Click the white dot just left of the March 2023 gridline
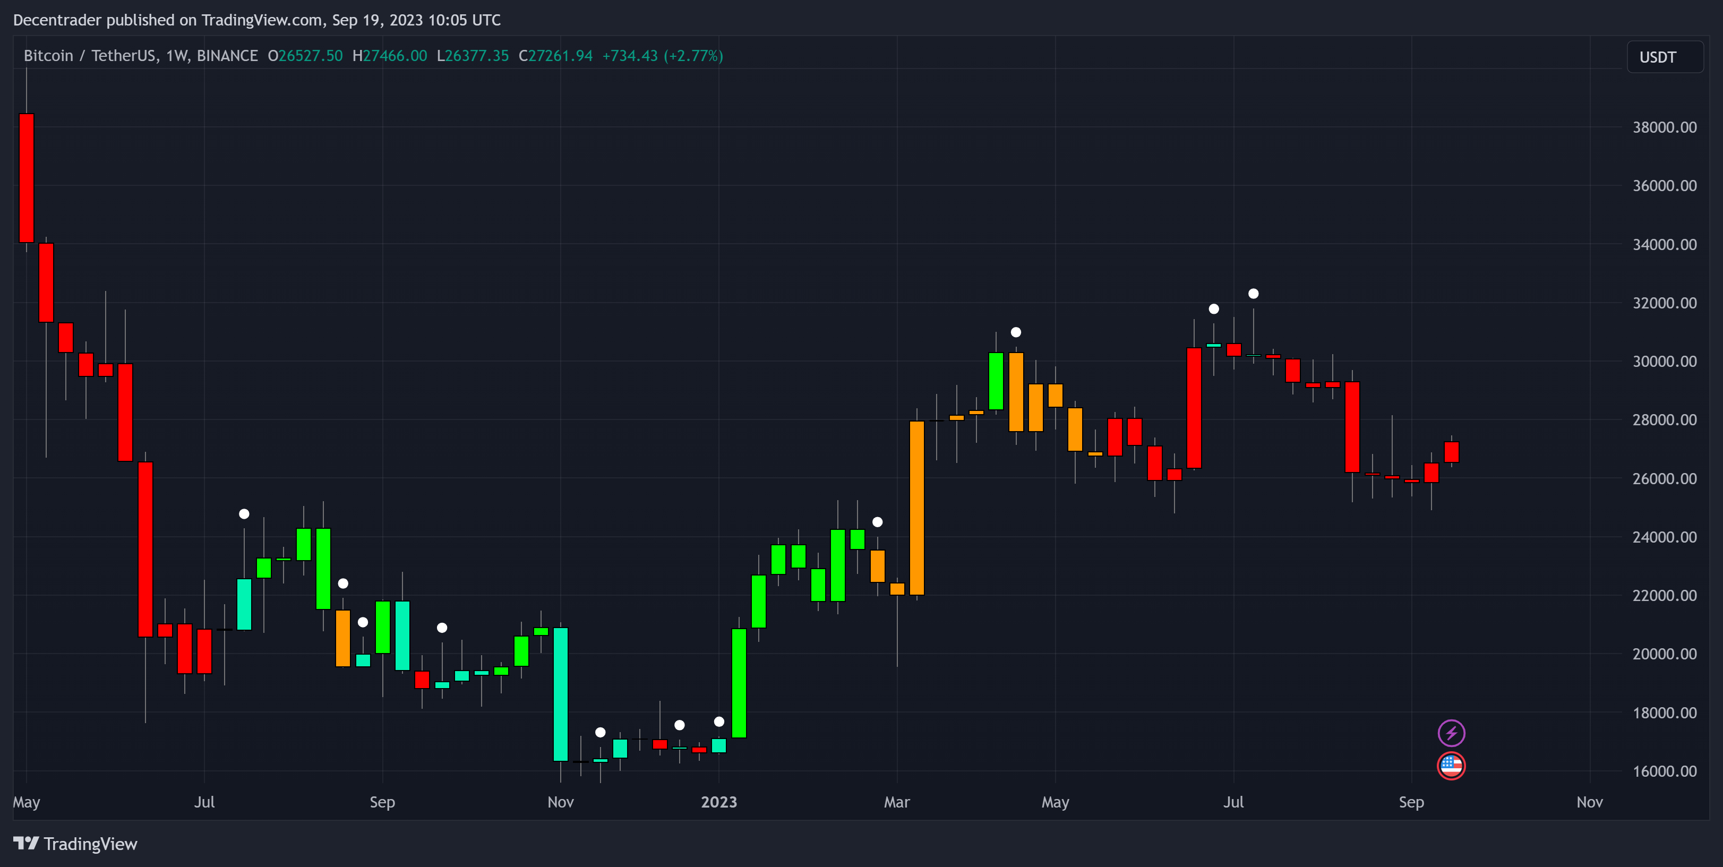The image size is (1723, 867). pyautogui.click(x=877, y=522)
